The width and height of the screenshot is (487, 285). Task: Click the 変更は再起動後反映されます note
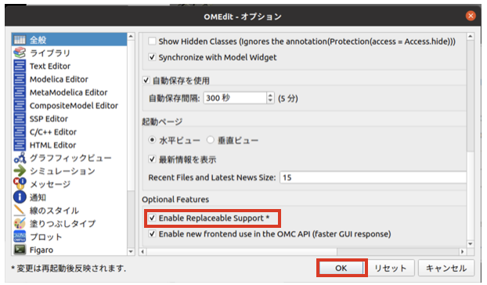click(x=69, y=269)
